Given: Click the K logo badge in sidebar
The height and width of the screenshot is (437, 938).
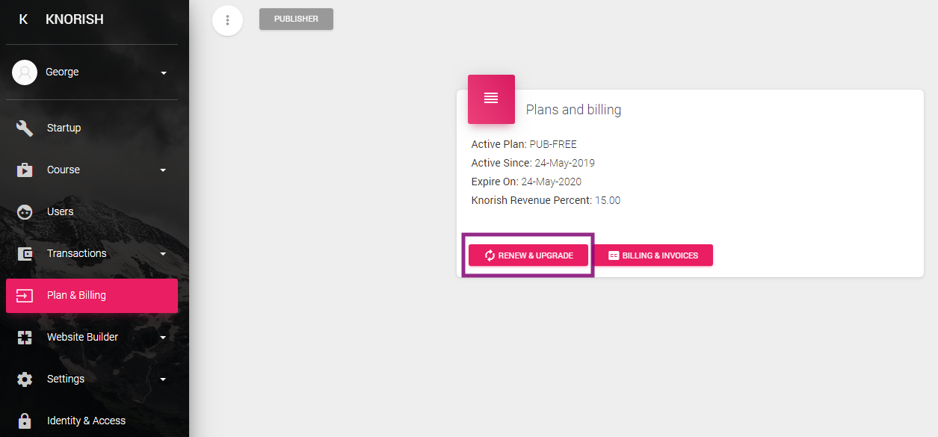Looking at the screenshot, I should [23, 19].
